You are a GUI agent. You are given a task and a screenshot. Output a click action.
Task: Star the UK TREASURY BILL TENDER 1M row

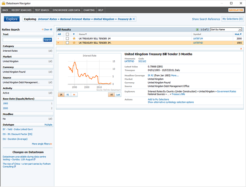74,38
